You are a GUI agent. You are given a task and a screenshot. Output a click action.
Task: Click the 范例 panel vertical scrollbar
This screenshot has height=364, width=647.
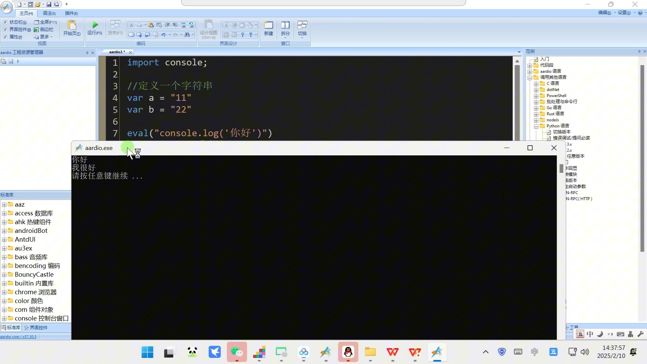(x=642, y=158)
